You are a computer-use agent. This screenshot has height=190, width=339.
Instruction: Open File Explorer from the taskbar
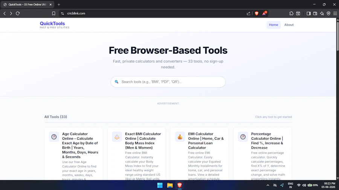[170, 185]
